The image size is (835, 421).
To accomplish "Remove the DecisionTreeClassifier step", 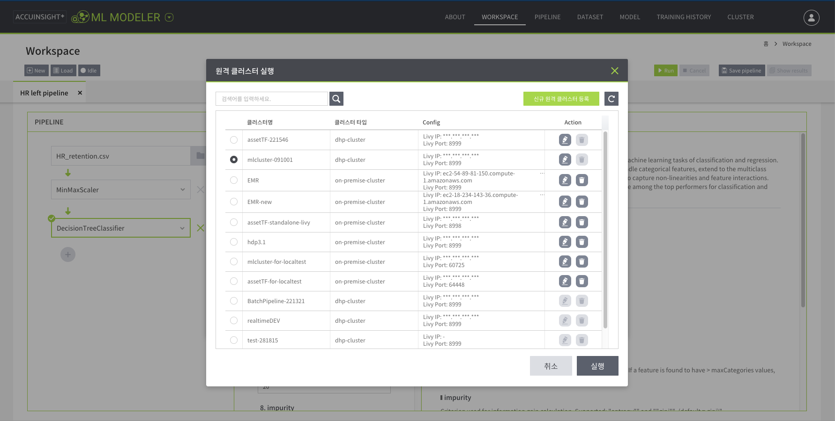I will coord(201,228).
